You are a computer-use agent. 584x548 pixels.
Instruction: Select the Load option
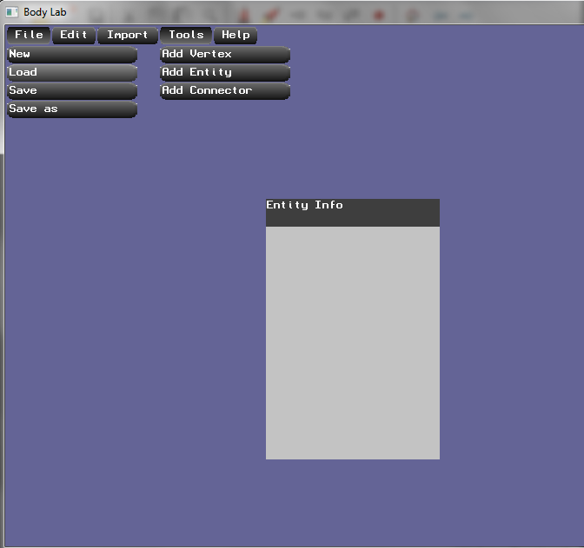click(x=71, y=73)
